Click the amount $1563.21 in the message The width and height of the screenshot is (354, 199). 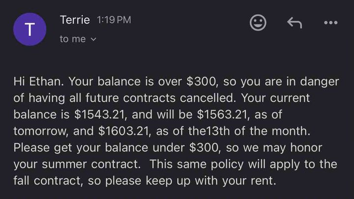coord(222,114)
